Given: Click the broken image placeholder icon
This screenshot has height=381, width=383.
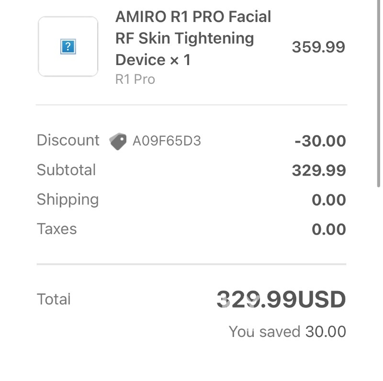Looking at the screenshot, I should [x=68, y=47].
